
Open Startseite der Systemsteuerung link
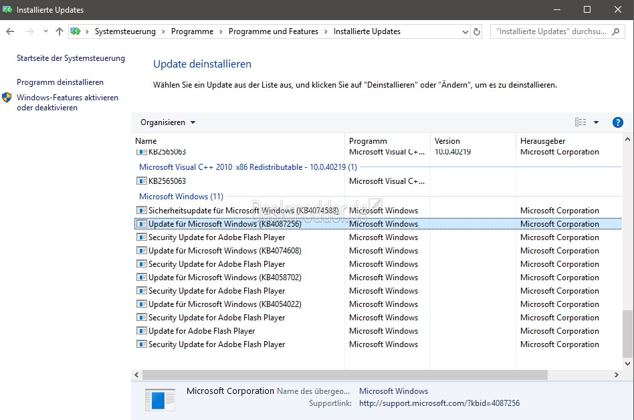pyautogui.click(x=71, y=58)
